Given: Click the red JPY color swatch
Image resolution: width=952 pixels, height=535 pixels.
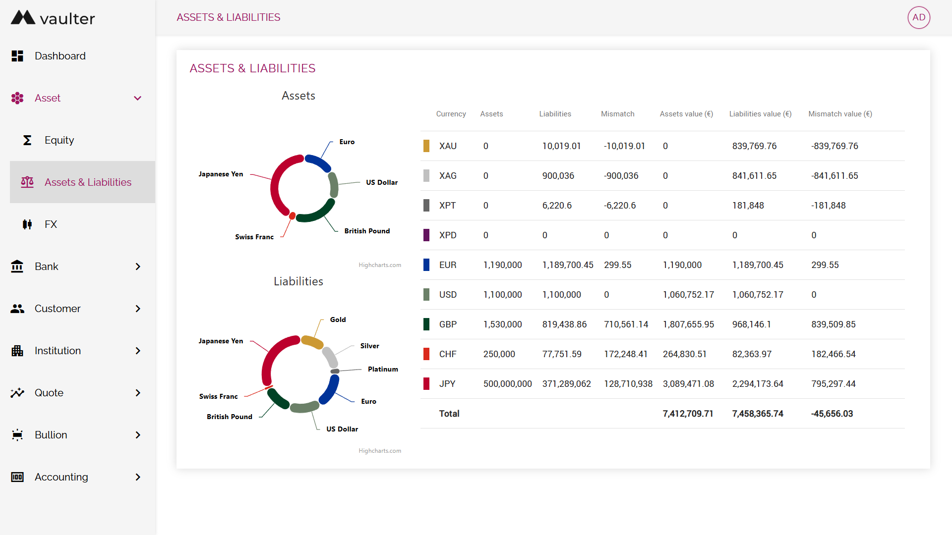Looking at the screenshot, I should click(x=426, y=383).
